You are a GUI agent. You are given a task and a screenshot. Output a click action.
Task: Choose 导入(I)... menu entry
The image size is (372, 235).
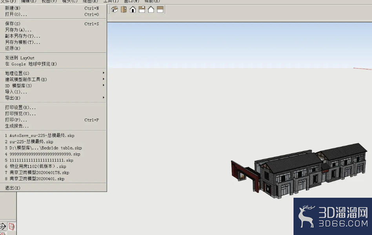click(53, 91)
